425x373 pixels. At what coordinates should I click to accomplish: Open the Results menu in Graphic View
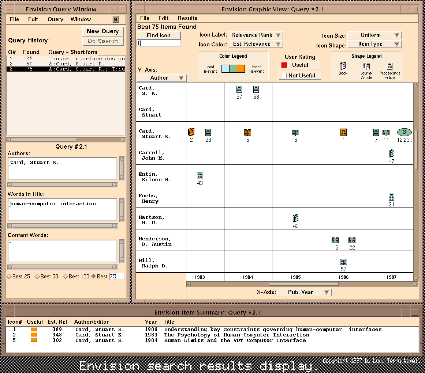(187, 18)
